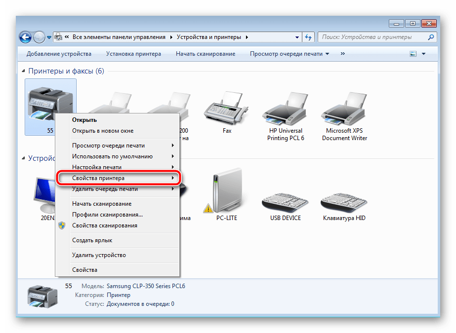
Task: Click Установка принтера toolbar button
Action: click(x=133, y=54)
